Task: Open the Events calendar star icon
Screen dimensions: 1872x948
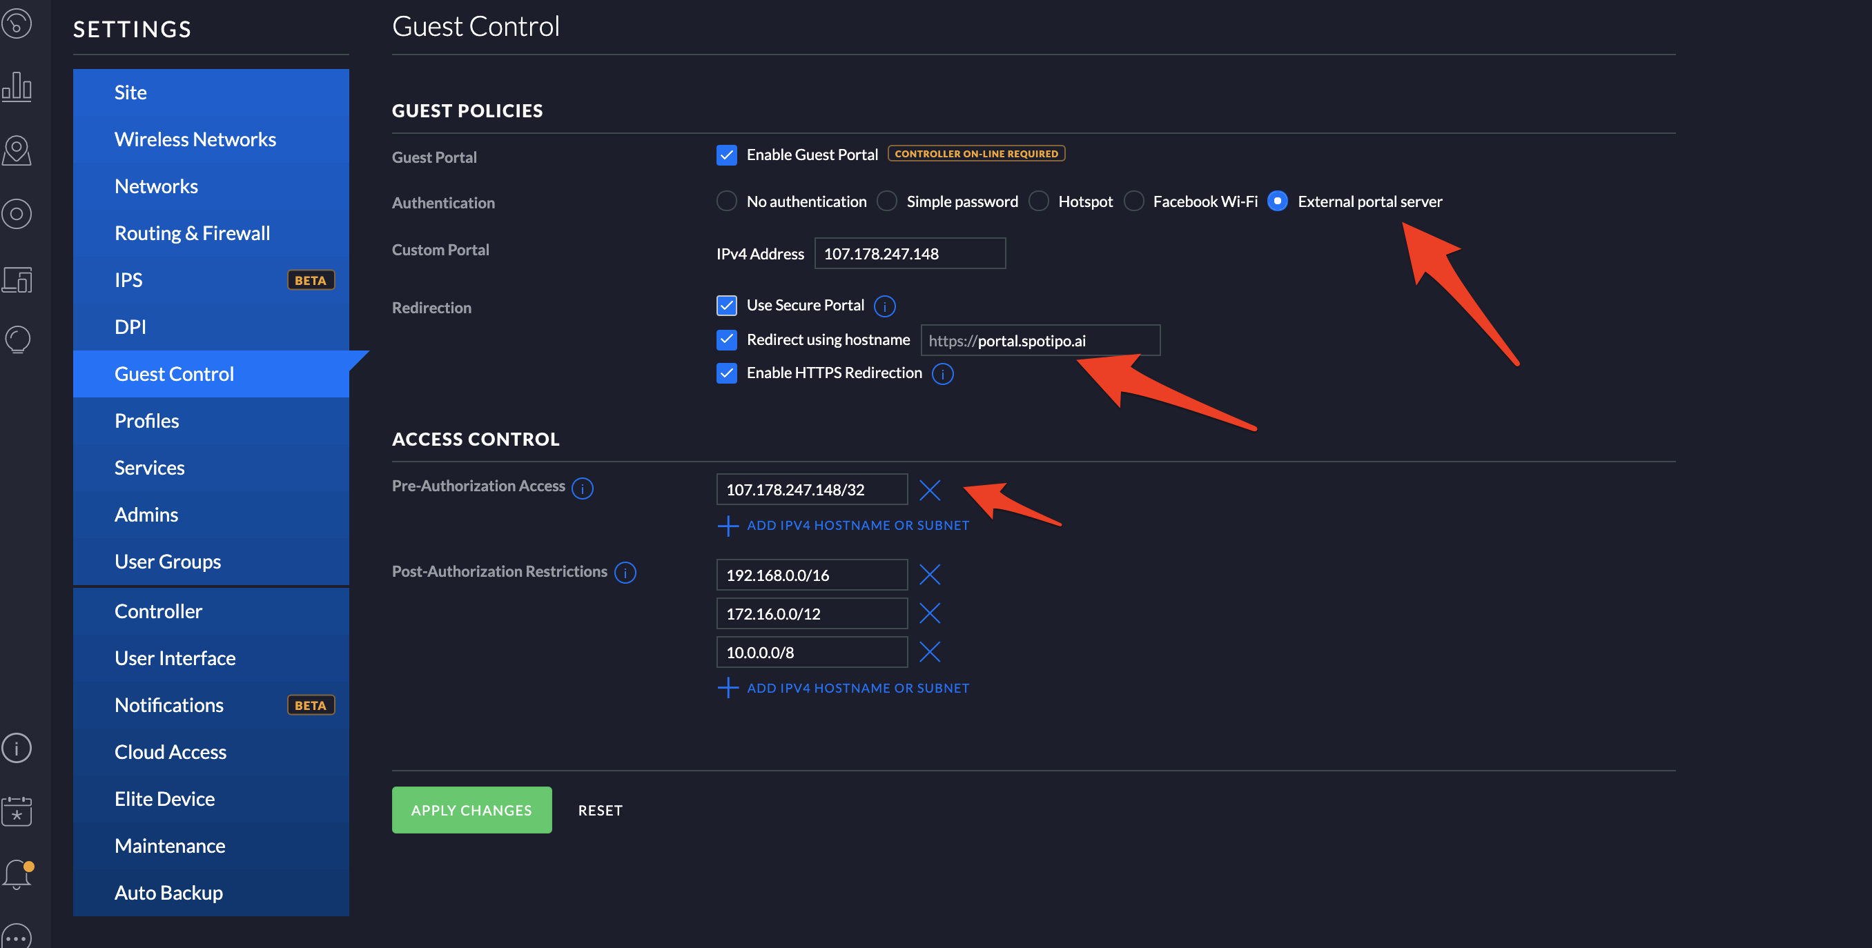Action: 17,811
